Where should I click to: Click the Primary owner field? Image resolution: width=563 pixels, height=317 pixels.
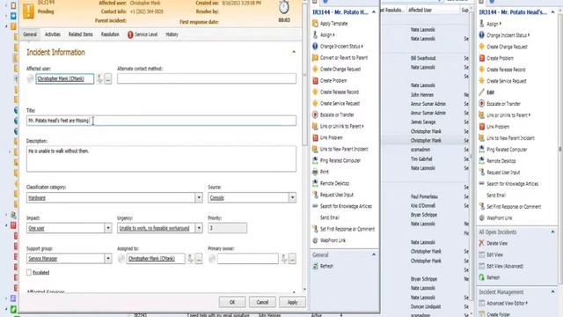point(248,258)
